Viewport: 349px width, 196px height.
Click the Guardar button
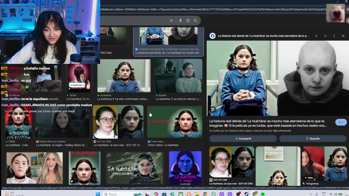point(313,139)
